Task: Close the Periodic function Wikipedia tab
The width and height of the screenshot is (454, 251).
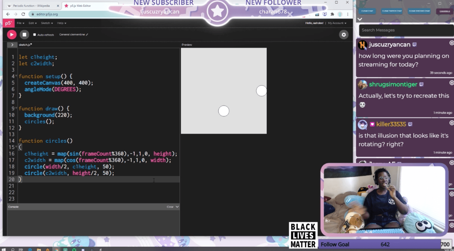Action: [58, 6]
